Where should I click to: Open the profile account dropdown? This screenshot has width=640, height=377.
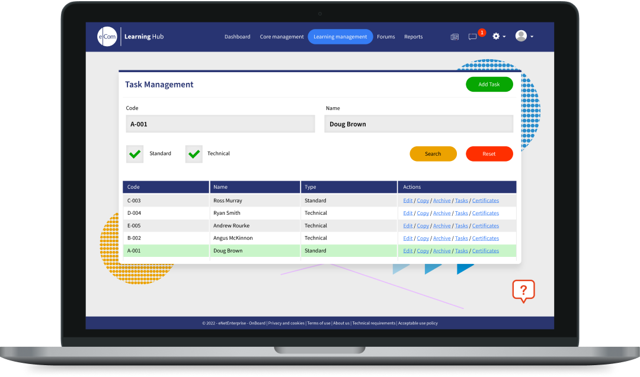point(532,36)
